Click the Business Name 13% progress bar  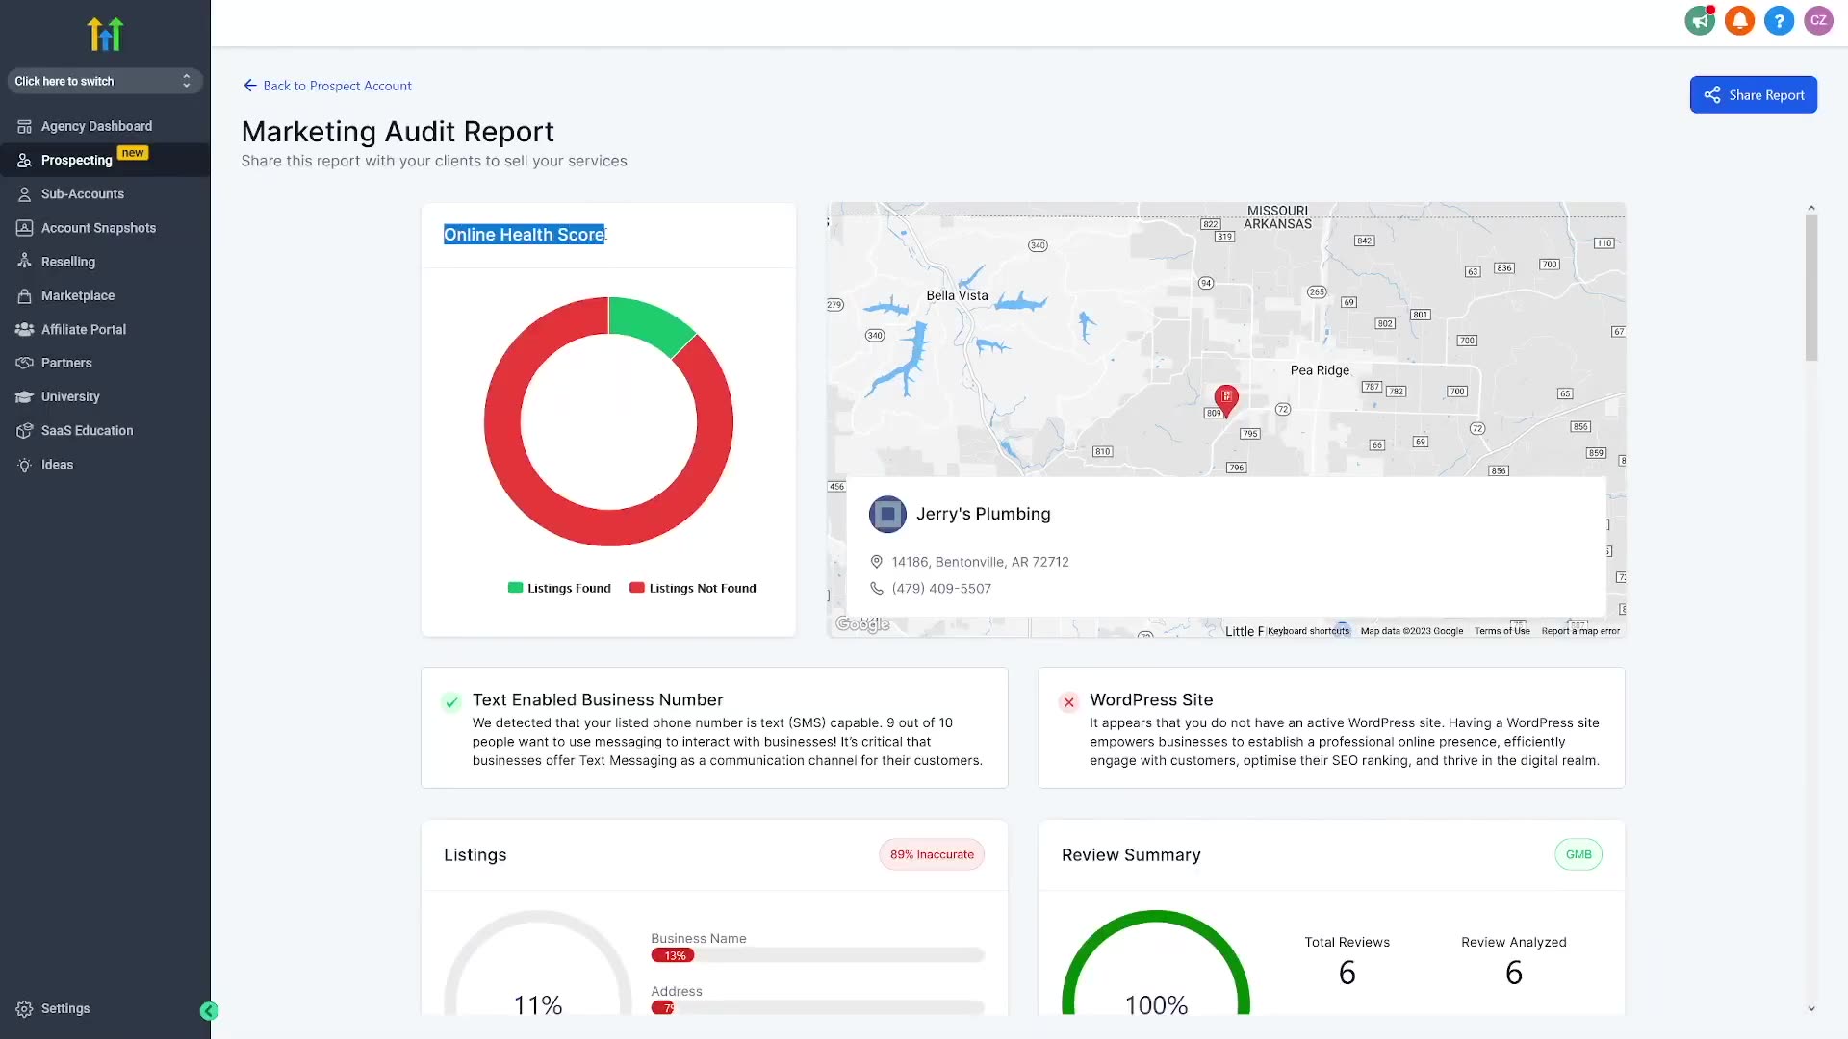pyautogui.click(x=817, y=955)
